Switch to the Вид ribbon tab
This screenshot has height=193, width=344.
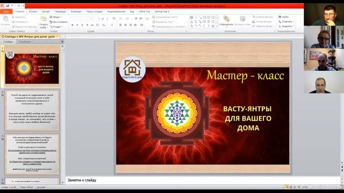point(132,11)
